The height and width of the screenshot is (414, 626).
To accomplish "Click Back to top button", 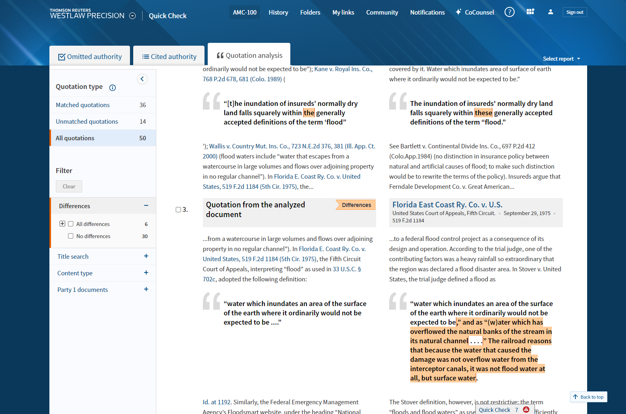I will [x=588, y=397].
